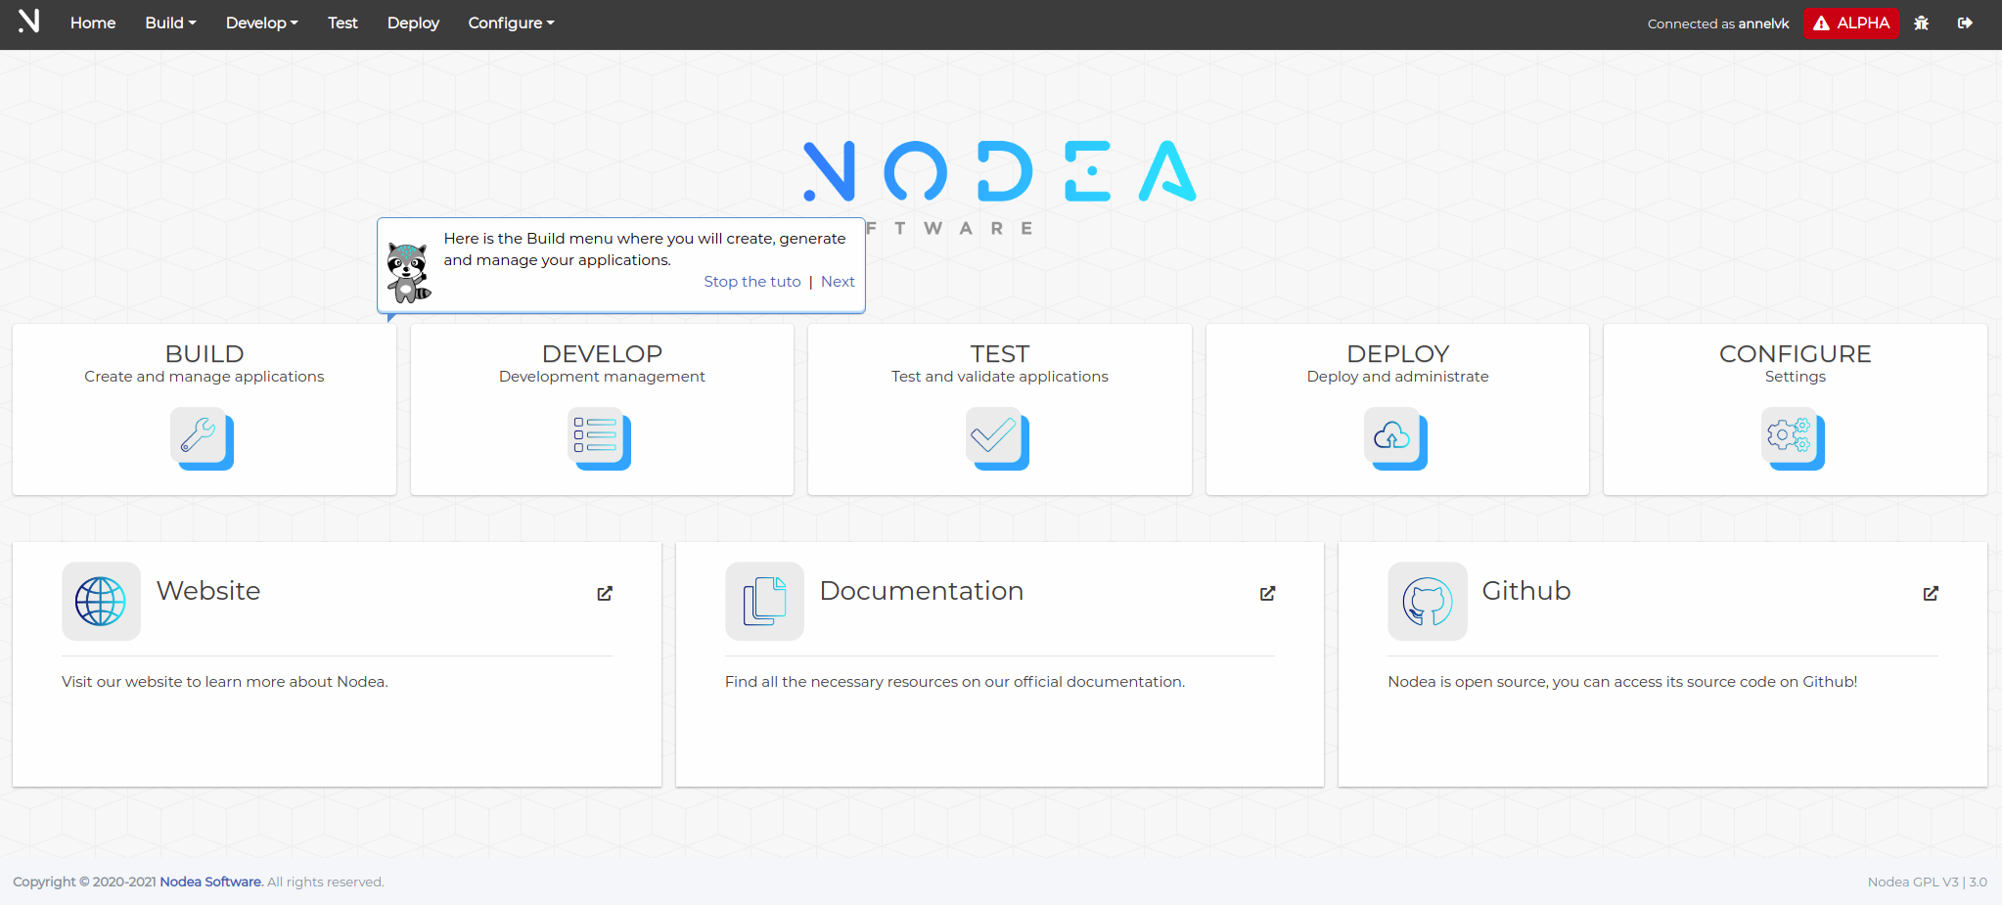Click the Documentation pages icon
Image resolution: width=2002 pixels, height=905 pixels.
pyautogui.click(x=764, y=601)
